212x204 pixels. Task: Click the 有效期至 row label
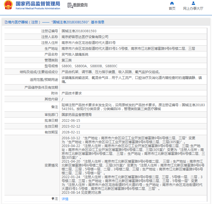coord(51,132)
